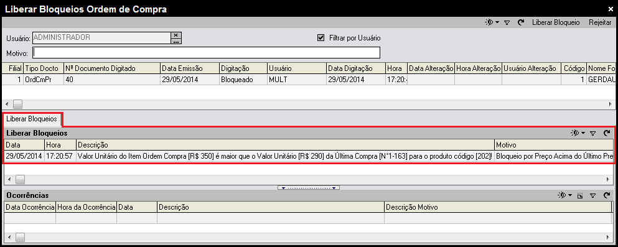This screenshot has height=247, width=618.
Task: Click the document number 40 cell
Action: click(x=112, y=79)
